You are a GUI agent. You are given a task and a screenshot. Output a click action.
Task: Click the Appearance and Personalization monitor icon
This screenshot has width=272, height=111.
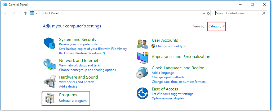click(x=142, y=57)
